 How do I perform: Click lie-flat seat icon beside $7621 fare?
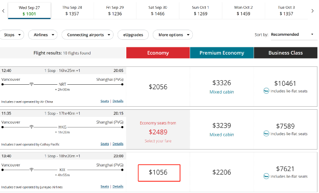click(x=266, y=176)
